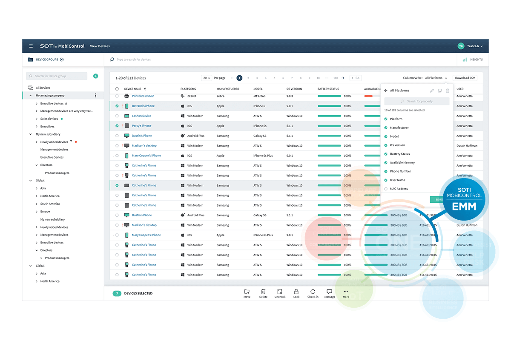Image resolution: width=511 pixels, height=340 pixels.
Task: Click the battery bar in Lashon Device row
Action: (x=329, y=116)
